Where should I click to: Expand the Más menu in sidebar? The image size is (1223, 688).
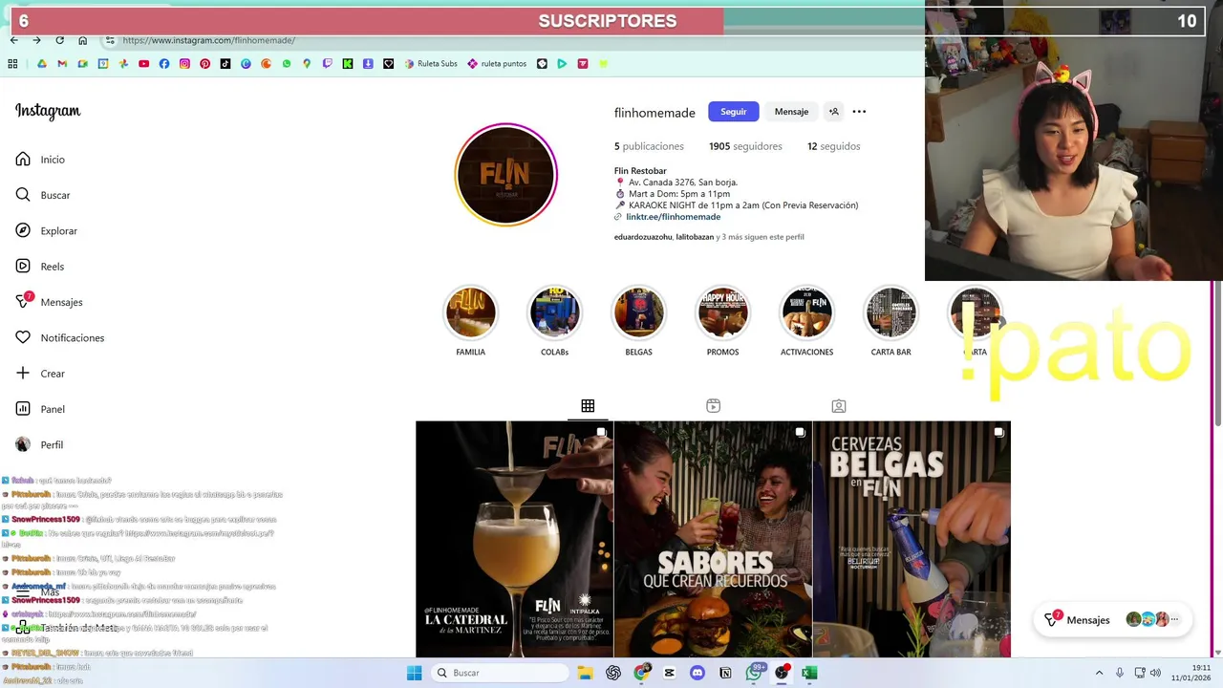pos(38,592)
